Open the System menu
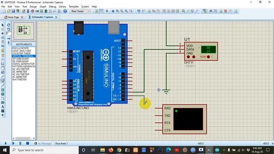The height and width of the screenshot is (154, 274). [x=85, y=6]
